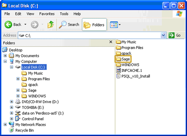Click the green Go button

175,35
